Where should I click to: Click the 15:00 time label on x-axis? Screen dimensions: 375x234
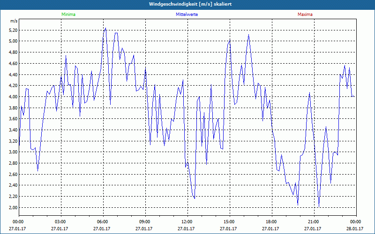click(230, 222)
